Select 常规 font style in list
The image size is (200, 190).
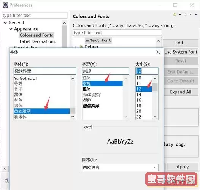pos(102,84)
